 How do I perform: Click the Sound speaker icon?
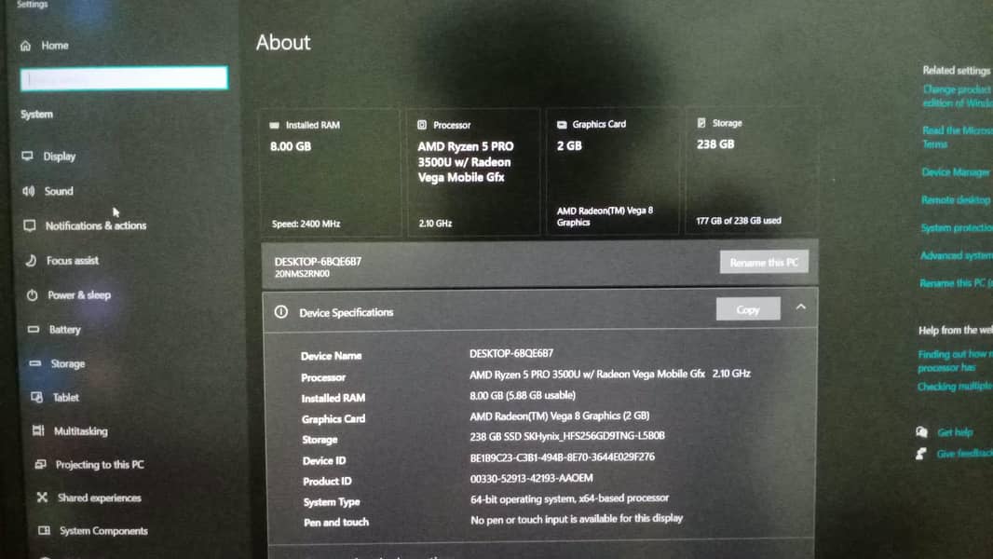(29, 191)
